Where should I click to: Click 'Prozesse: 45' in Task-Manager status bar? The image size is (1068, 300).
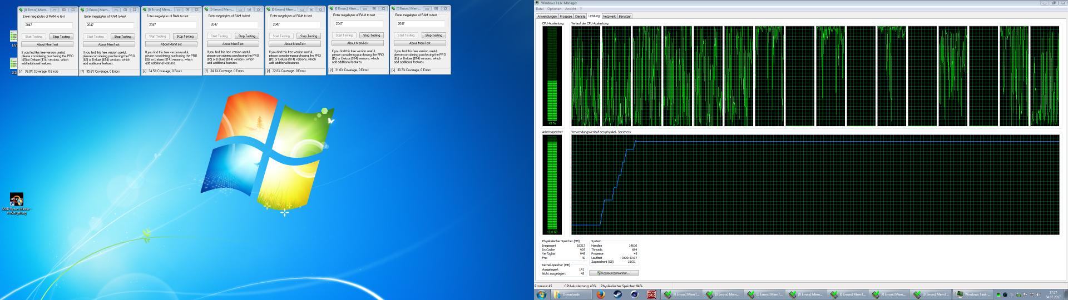(543, 286)
